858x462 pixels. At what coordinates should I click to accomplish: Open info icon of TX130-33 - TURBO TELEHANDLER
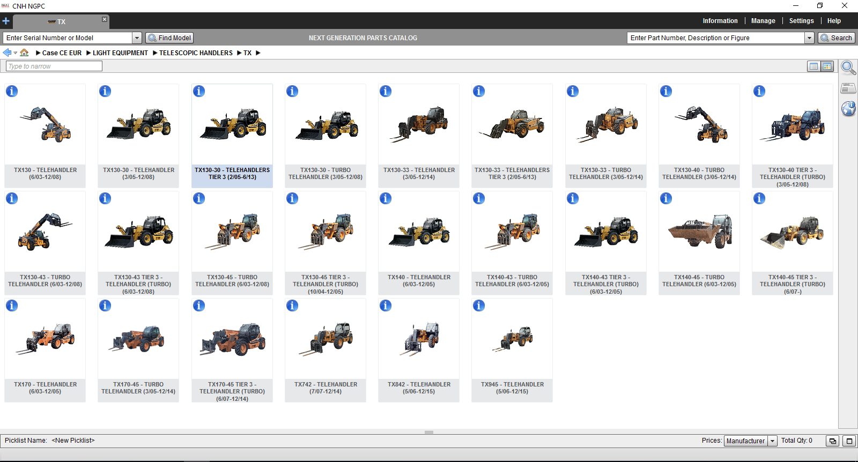pos(573,91)
